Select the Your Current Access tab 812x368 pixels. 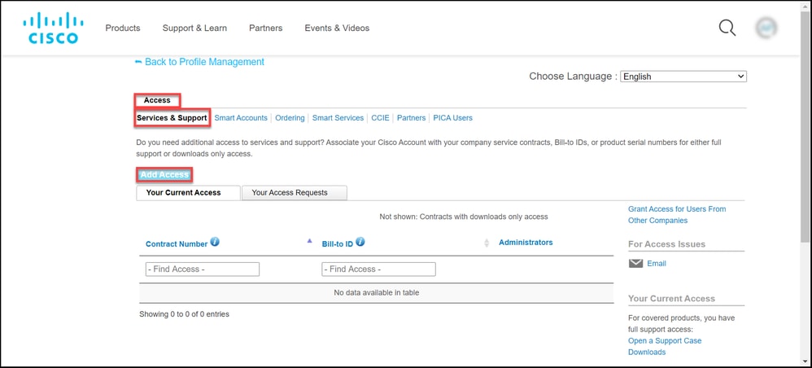[x=189, y=193]
